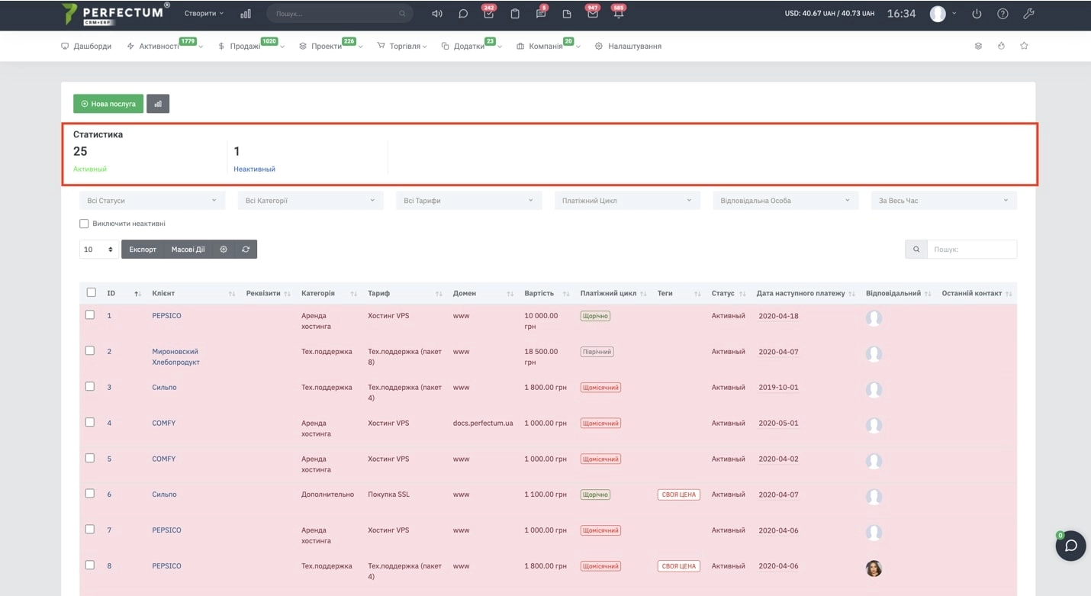Viewport: 1091px width, 596px height.
Task: Open the Відповідальна Особа filter dropdown
Action: (x=785, y=201)
